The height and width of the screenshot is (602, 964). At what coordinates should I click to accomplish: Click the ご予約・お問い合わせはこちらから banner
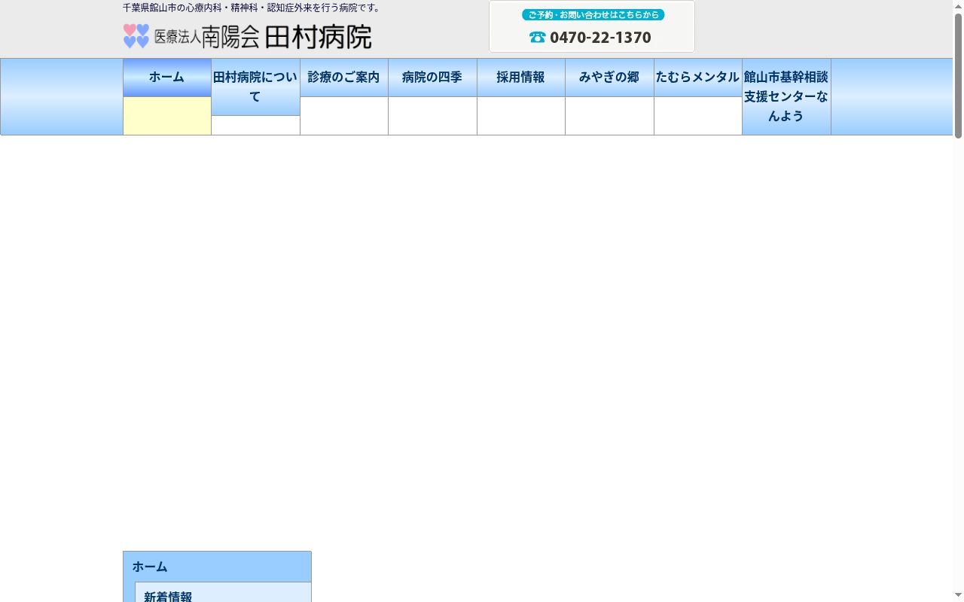593,15
